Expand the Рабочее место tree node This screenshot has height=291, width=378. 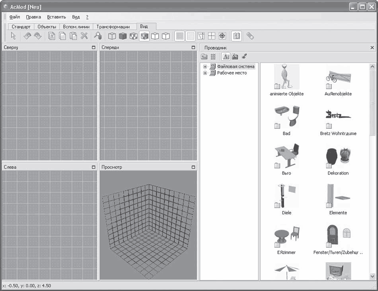click(x=205, y=73)
